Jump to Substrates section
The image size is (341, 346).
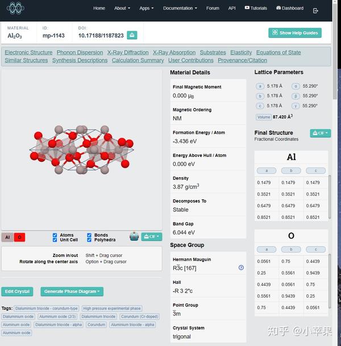[x=213, y=52]
